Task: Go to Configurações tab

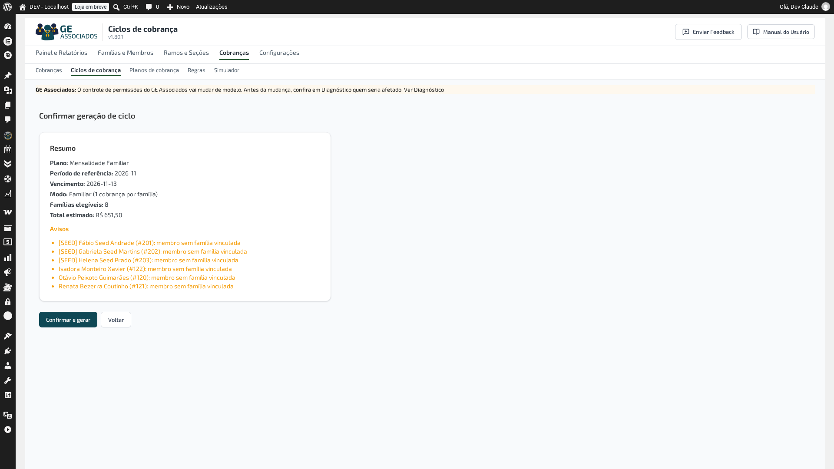Action: 279,53
